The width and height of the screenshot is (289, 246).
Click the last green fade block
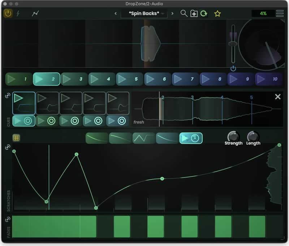click(x=257, y=226)
